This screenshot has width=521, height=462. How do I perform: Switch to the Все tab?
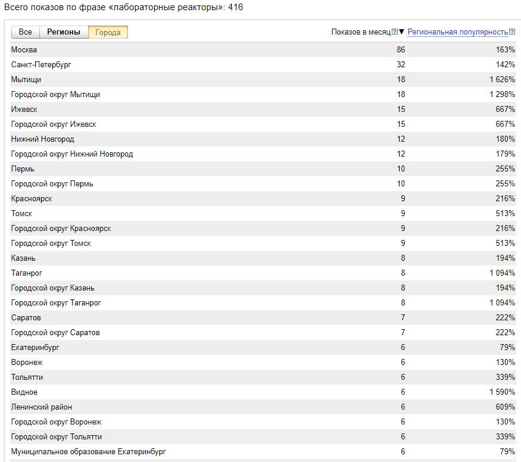pyautogui.click(x=25, y=32)
